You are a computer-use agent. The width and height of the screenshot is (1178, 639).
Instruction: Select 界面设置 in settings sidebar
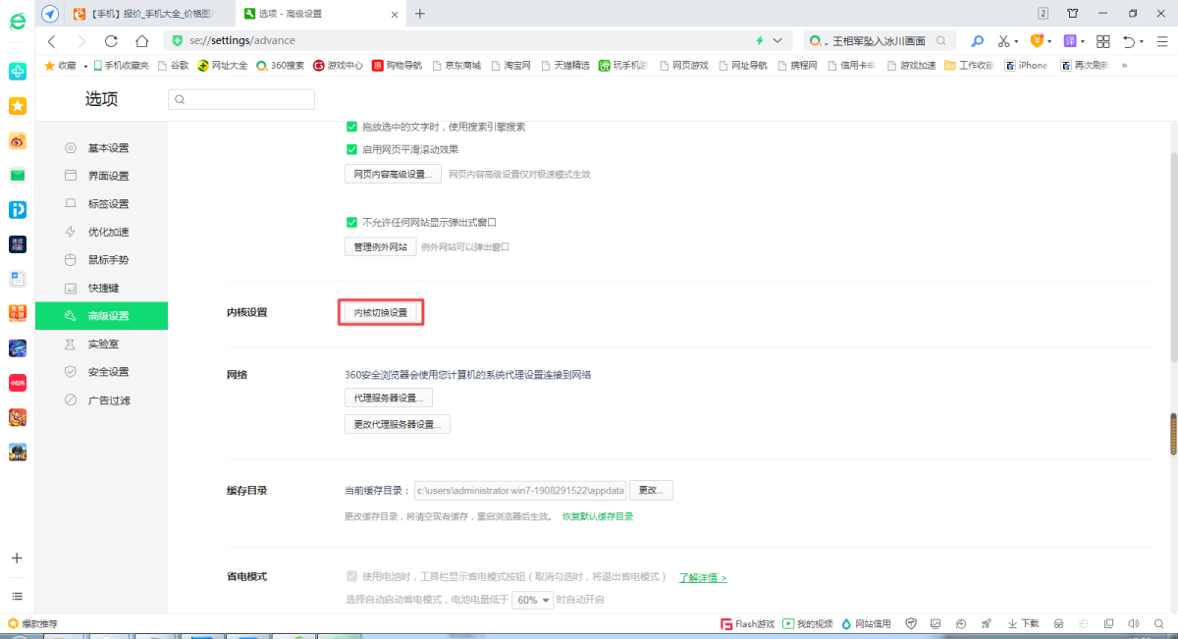[101, 176]
